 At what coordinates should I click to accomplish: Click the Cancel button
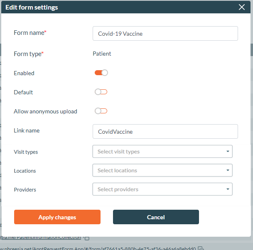[156, 217]
